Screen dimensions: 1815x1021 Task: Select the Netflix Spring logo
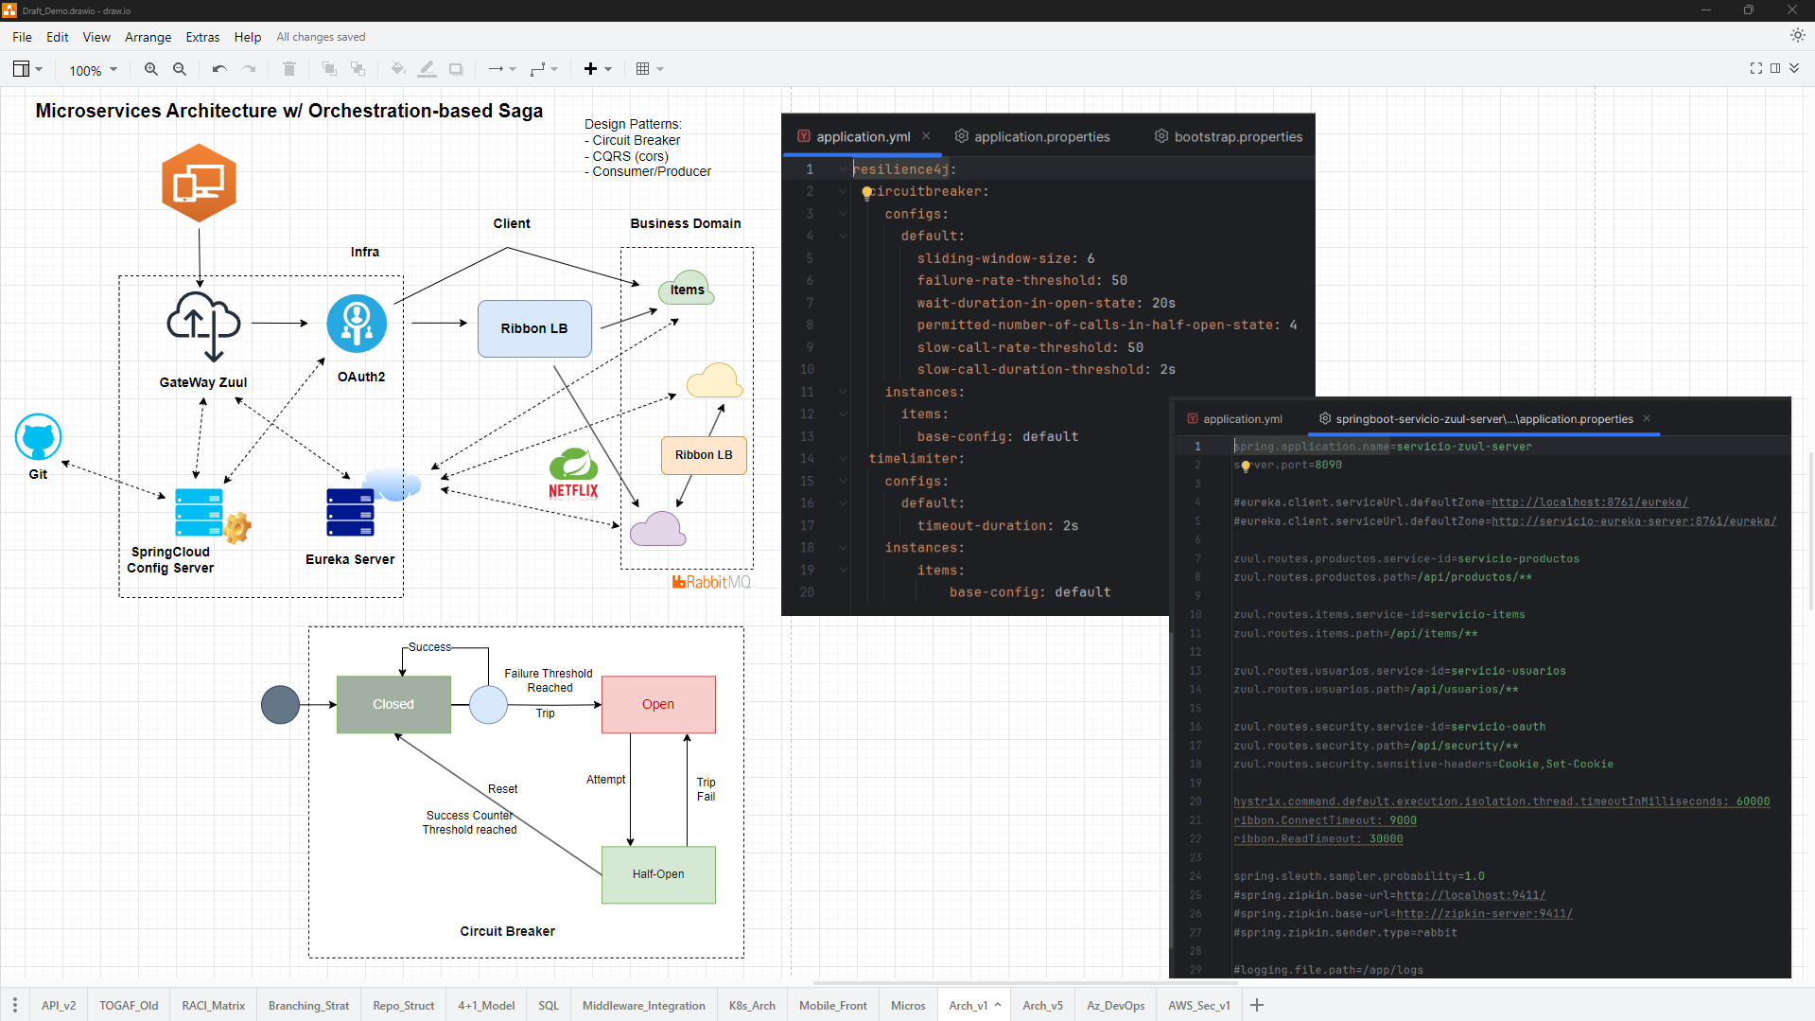coord(573,473)
